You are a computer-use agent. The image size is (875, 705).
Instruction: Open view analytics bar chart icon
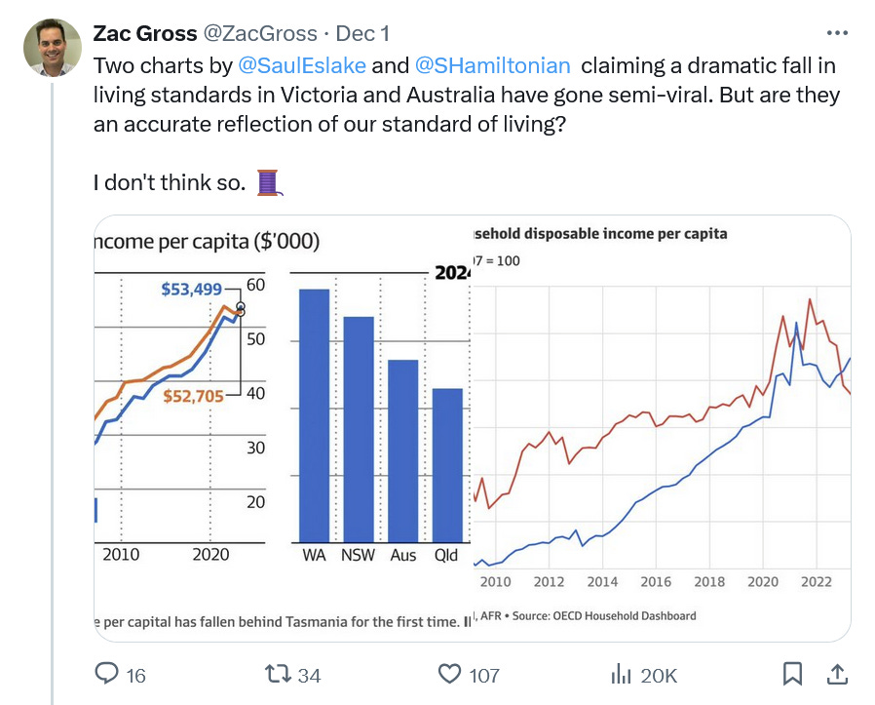[x=621, y=674]
